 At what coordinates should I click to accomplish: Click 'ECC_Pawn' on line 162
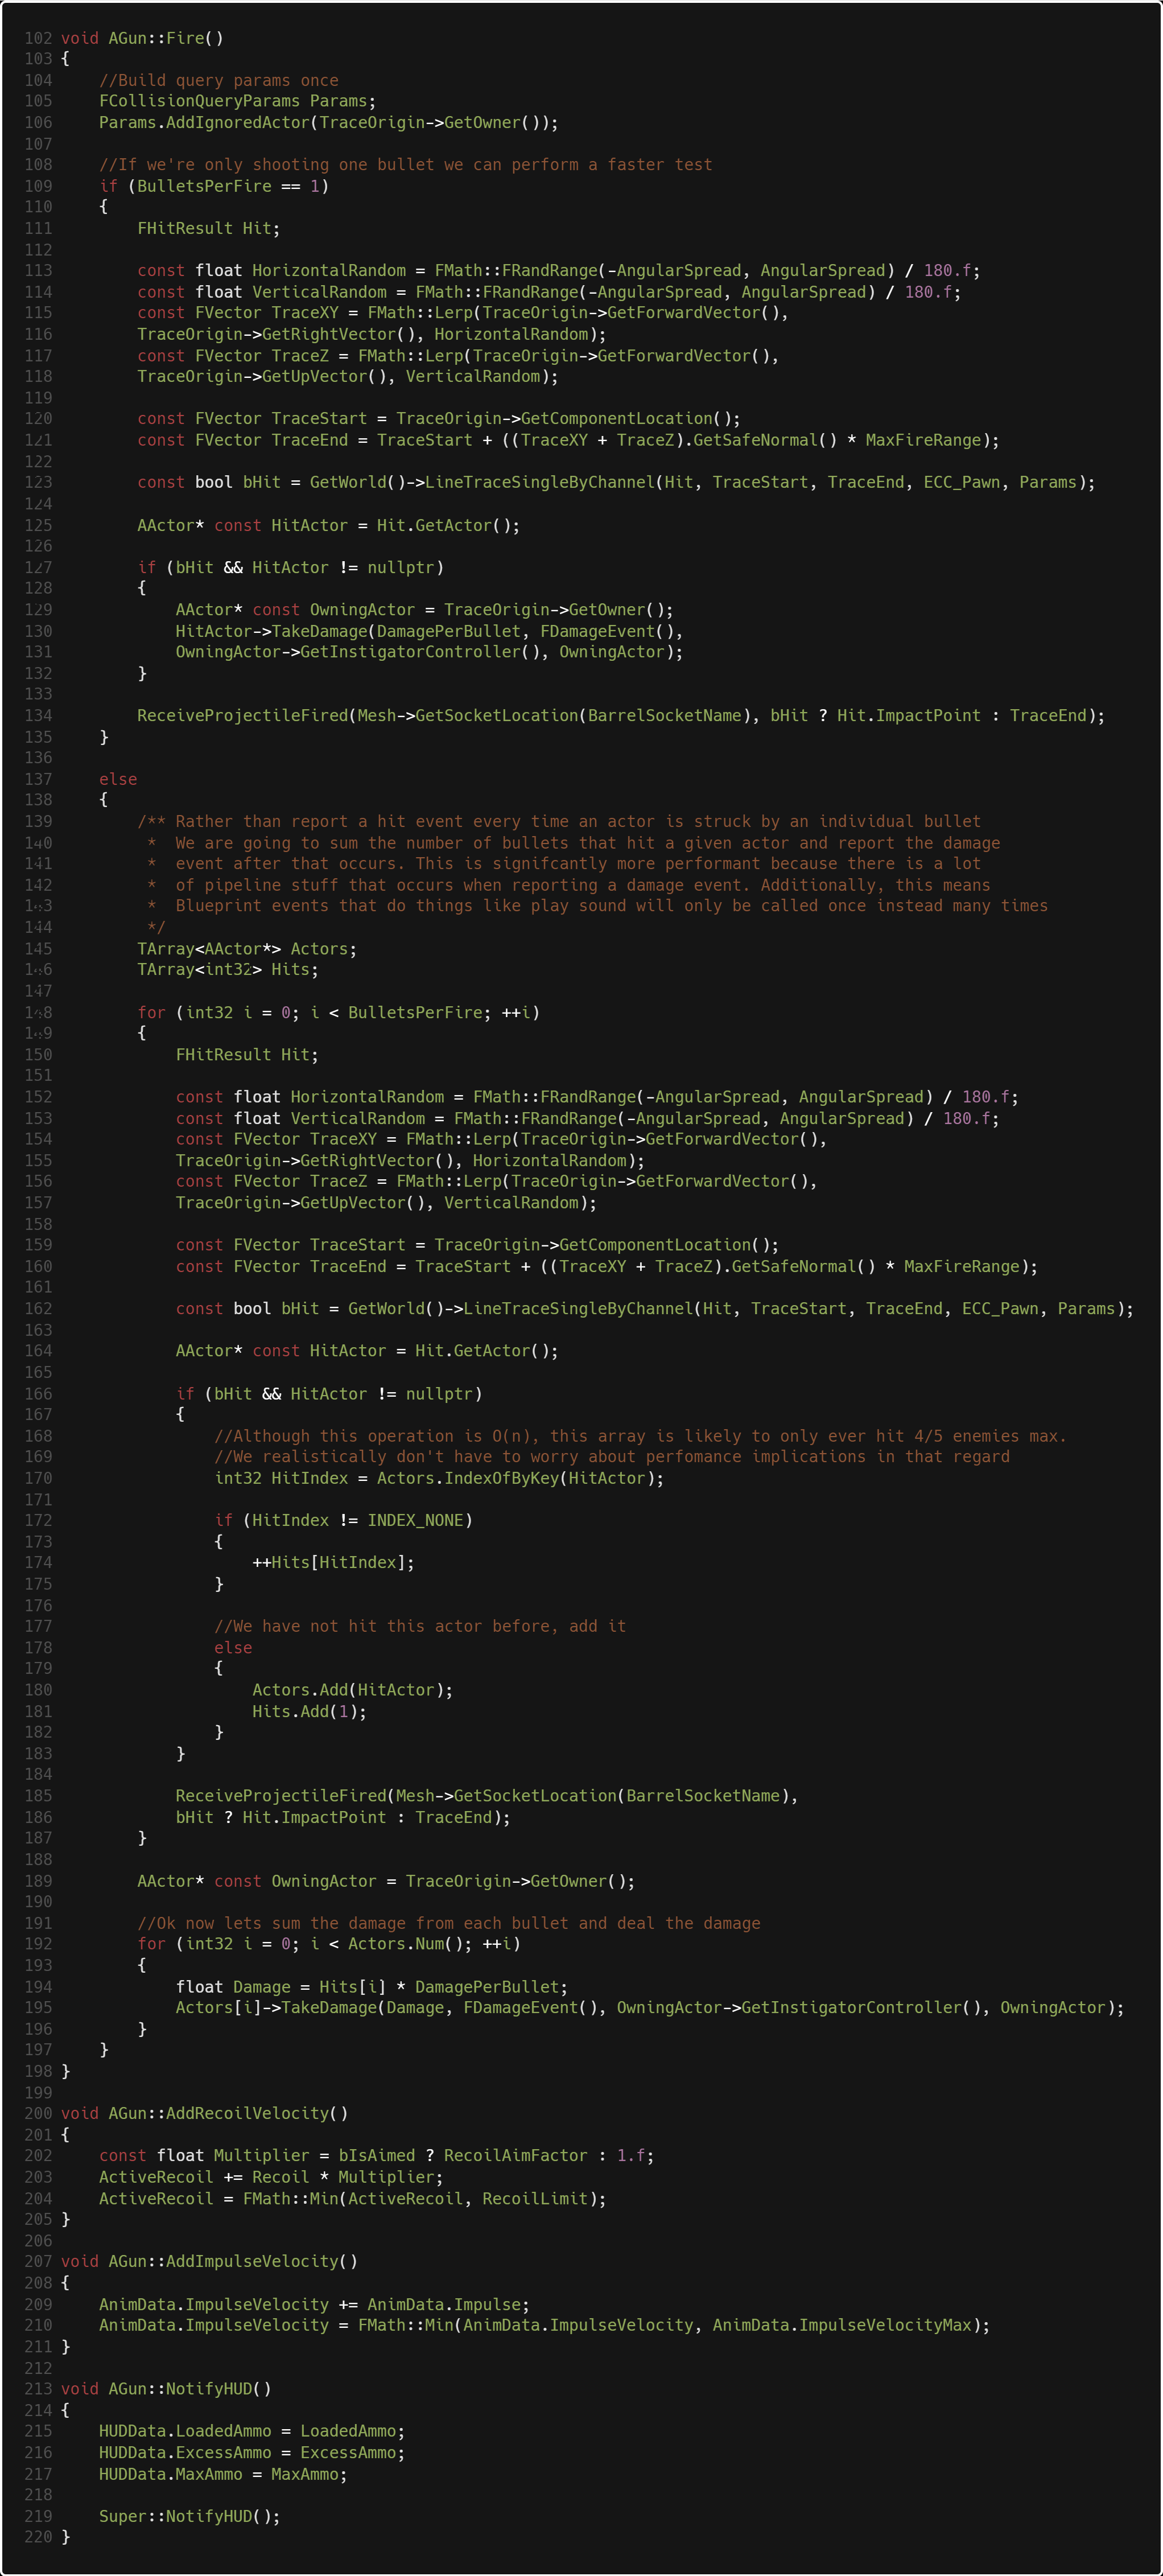pos(1000,1308)
